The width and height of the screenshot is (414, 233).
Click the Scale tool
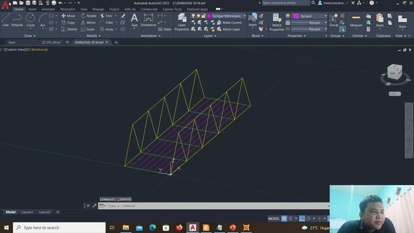click(x=87, y=29)
